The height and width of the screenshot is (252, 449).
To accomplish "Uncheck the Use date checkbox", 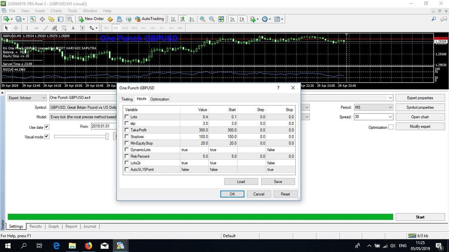I will click(x=47, y=127).
